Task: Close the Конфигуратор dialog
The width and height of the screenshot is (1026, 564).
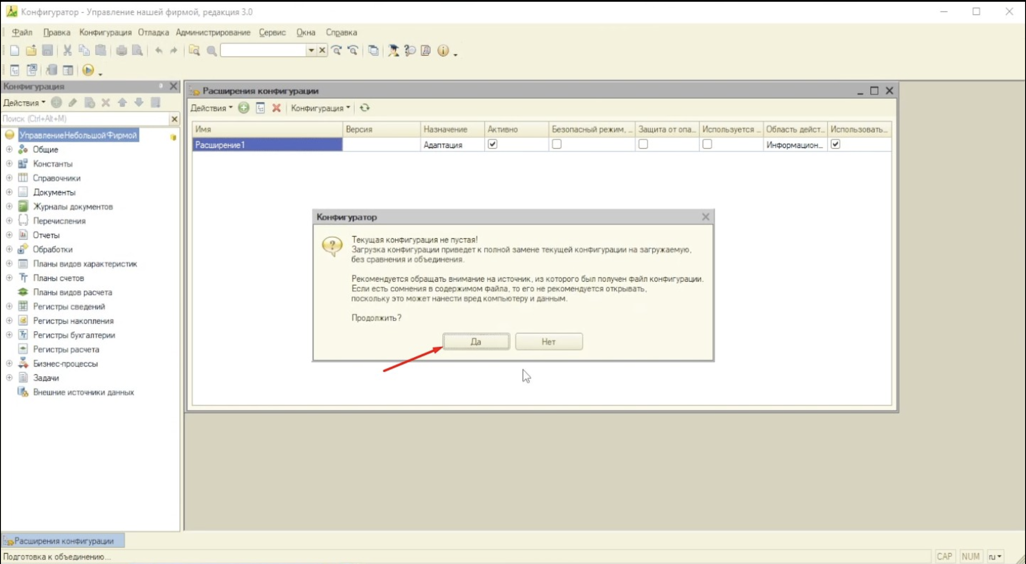Action: 705,217
